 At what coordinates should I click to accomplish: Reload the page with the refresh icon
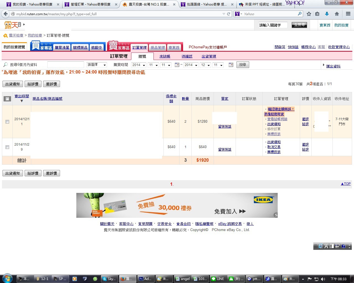click(229, 14)
